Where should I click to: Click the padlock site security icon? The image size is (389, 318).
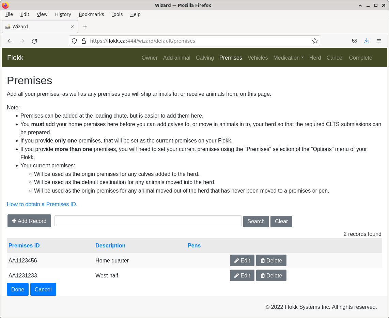[84, 41]
